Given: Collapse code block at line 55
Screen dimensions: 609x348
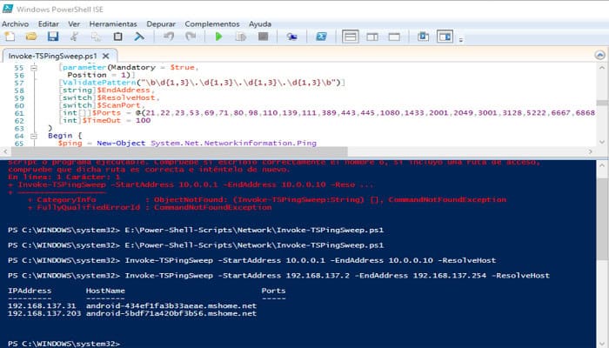Looking at the screenshot, I should pyautogui.click(x=34, y=68).
